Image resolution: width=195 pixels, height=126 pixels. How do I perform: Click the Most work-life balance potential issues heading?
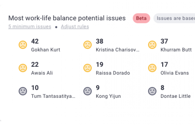click(x=67, y=18)
